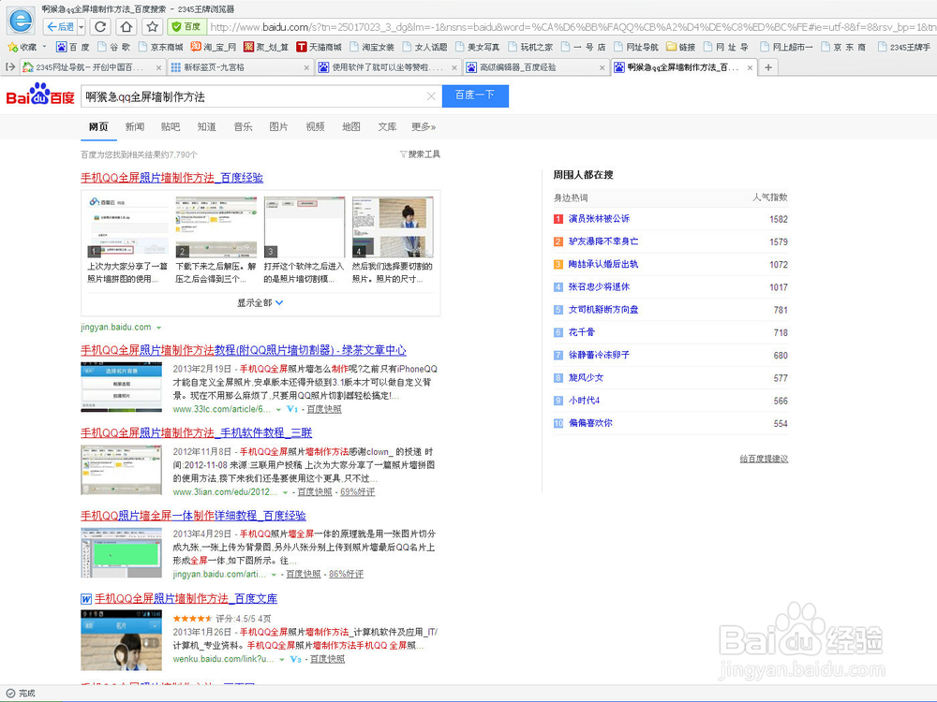Click the step 1 thumbnail image
This screenshot has width=937, height=702.
[127, 227]
